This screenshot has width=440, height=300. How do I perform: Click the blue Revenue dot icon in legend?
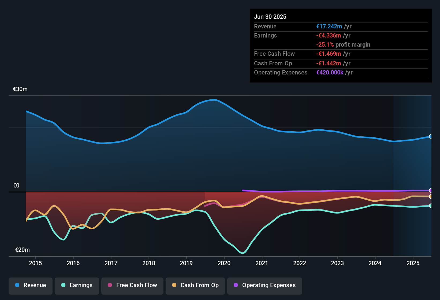17,285
